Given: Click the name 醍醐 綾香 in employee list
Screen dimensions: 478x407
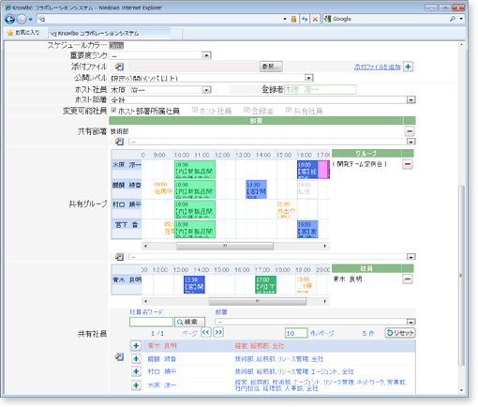Looking at the screenshot, I should click(162, 359).
